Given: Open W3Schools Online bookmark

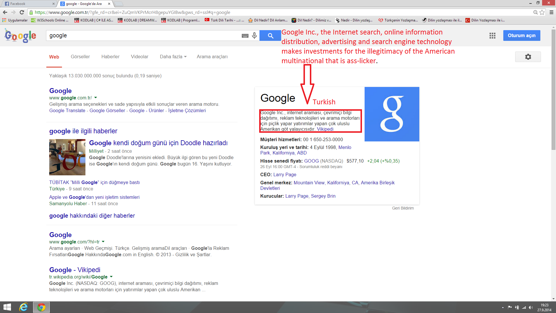Looking at the screenshot, I should click(50, 20).
